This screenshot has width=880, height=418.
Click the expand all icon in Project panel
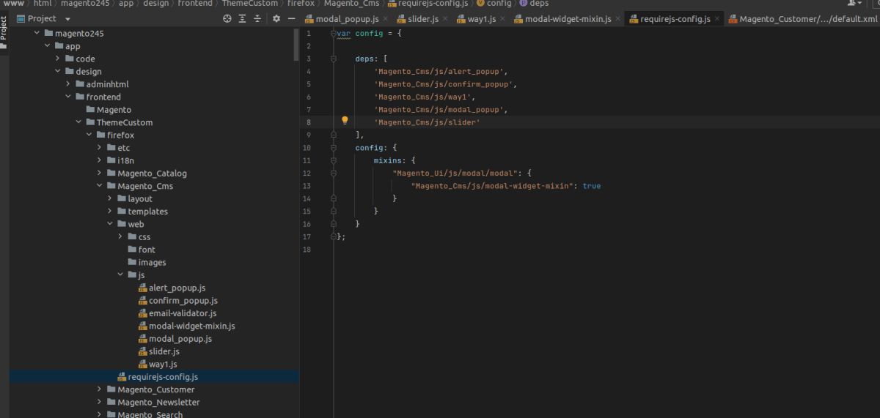(241, 18)
